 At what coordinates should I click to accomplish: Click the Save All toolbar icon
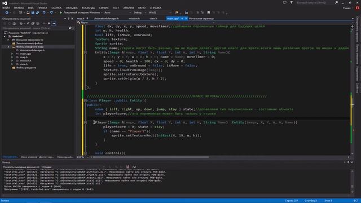pos(38,12)
